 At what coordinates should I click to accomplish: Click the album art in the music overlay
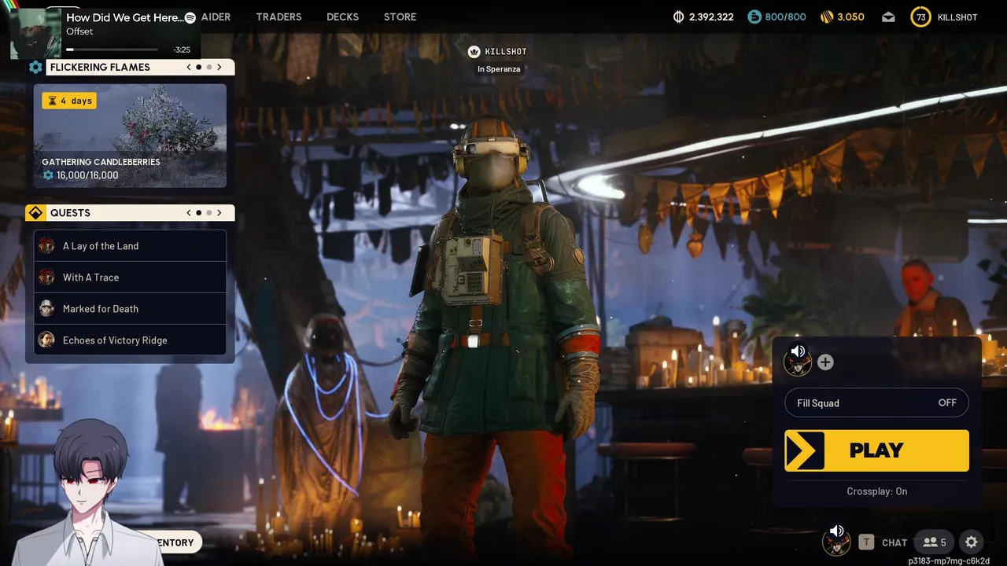(x=35, y=34)
